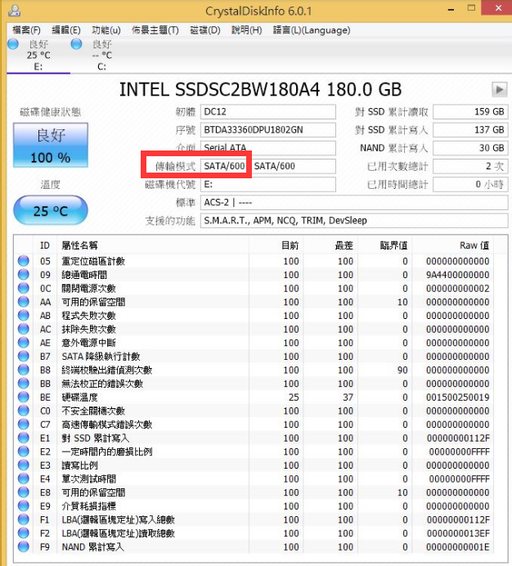Click the 屬性名稱 column header
The image size is (512, 566).
pos(153,245)
